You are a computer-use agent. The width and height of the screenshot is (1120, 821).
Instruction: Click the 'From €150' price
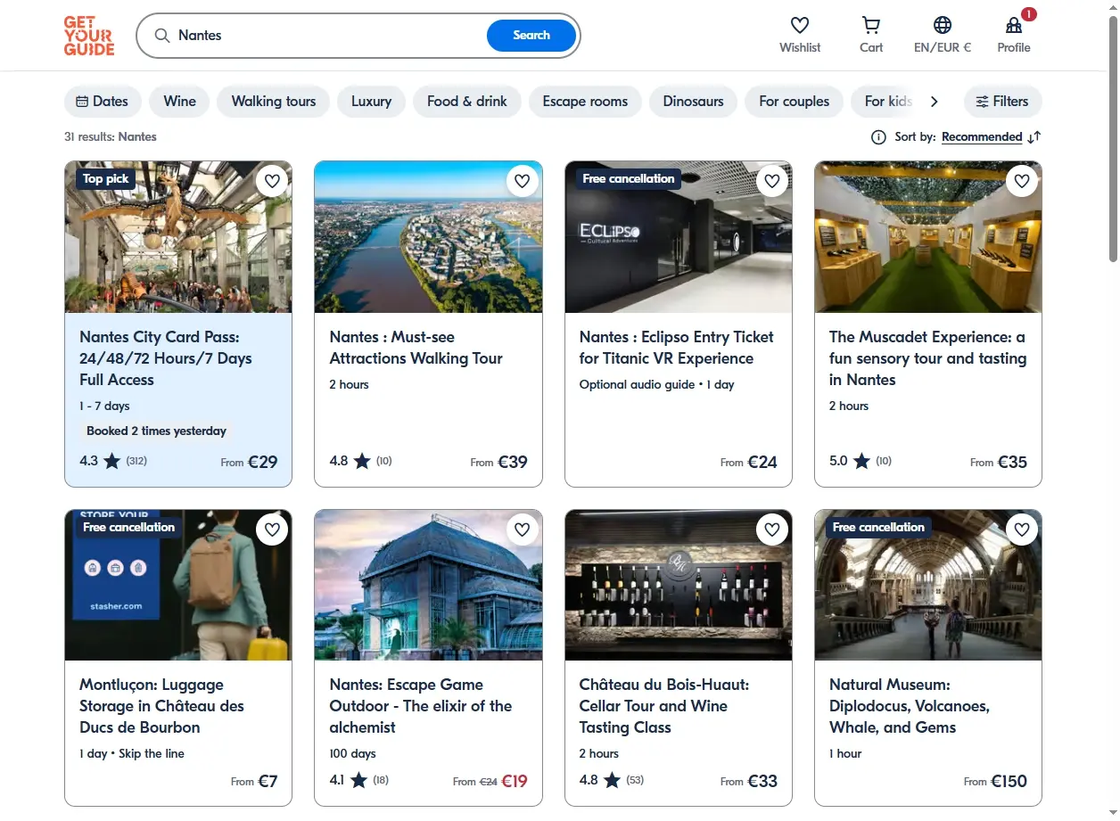995,781
